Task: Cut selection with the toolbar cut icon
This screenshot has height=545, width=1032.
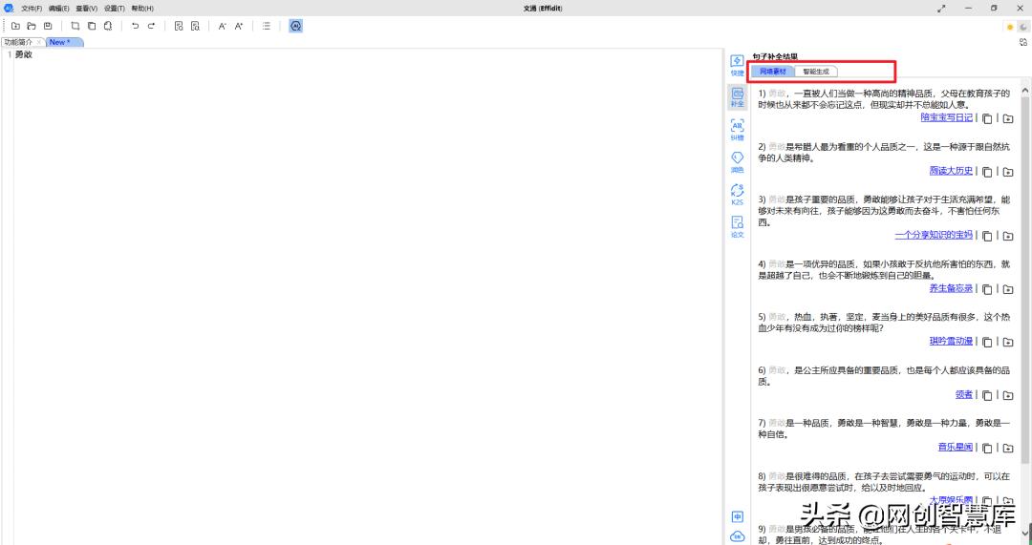Action: pos(75,27)
